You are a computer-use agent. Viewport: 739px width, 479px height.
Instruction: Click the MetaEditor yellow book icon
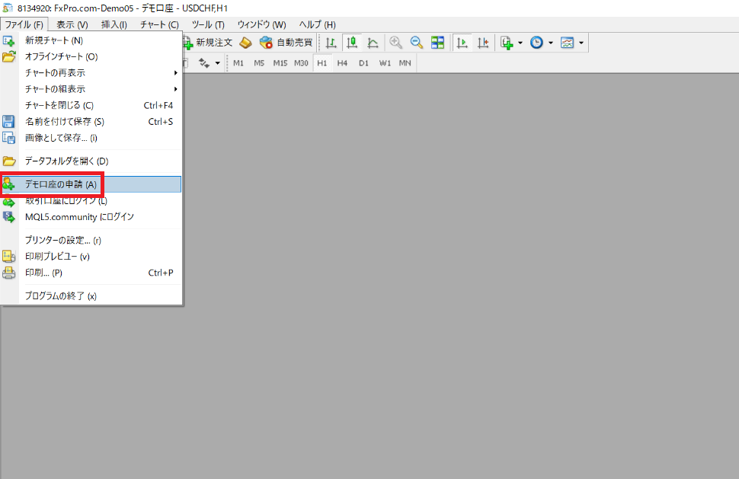pos(245,43)
